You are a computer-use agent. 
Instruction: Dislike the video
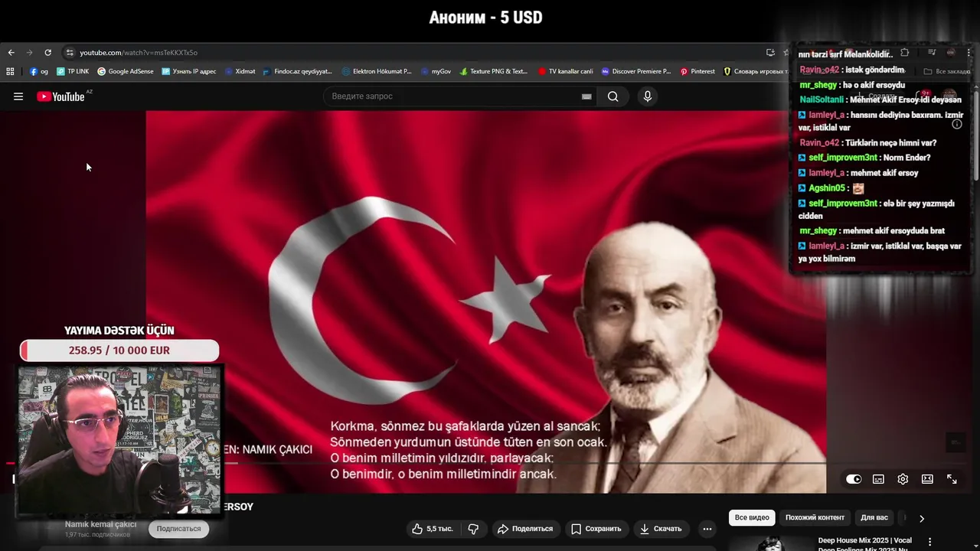[473, 529]
